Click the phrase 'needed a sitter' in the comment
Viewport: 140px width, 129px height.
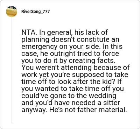pyautogui.click(x=96, y=103)
